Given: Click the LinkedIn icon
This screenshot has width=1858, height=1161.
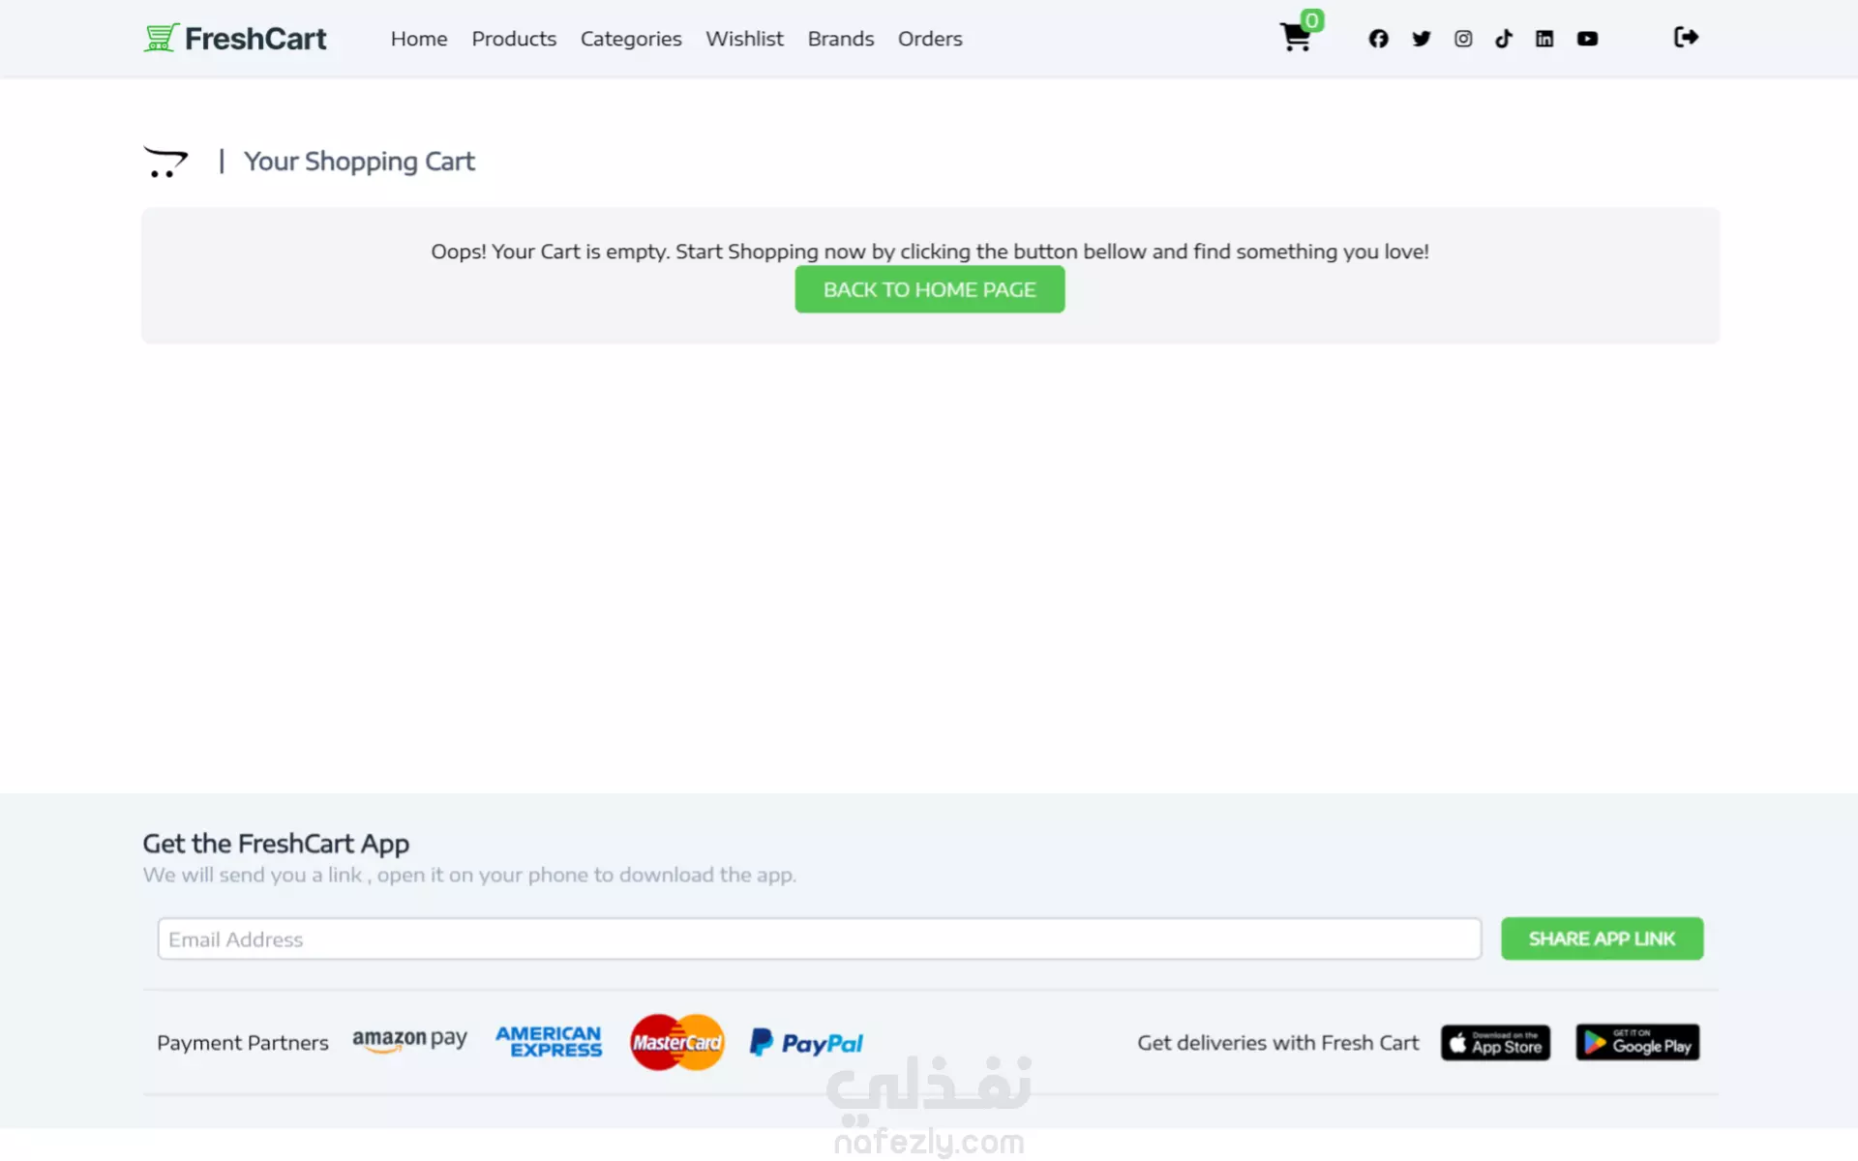Looking at the screenshot, I should click(x=1544, y=39).
